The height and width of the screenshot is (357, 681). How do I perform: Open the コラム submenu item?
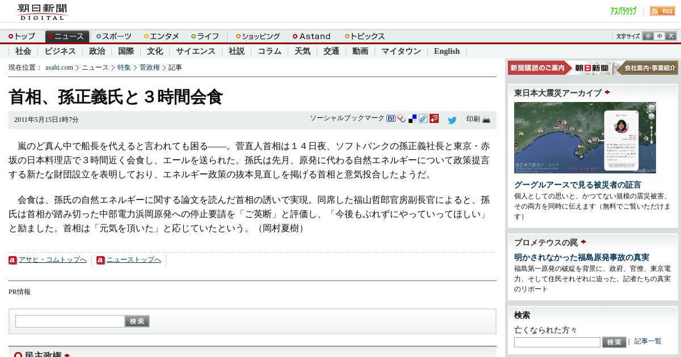(270, 51)
